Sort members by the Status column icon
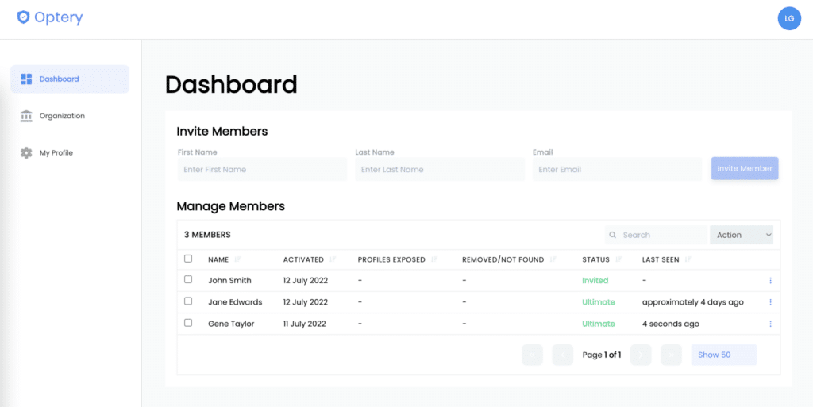The height and width of the screenshot is (407, 813). [618, 259]
